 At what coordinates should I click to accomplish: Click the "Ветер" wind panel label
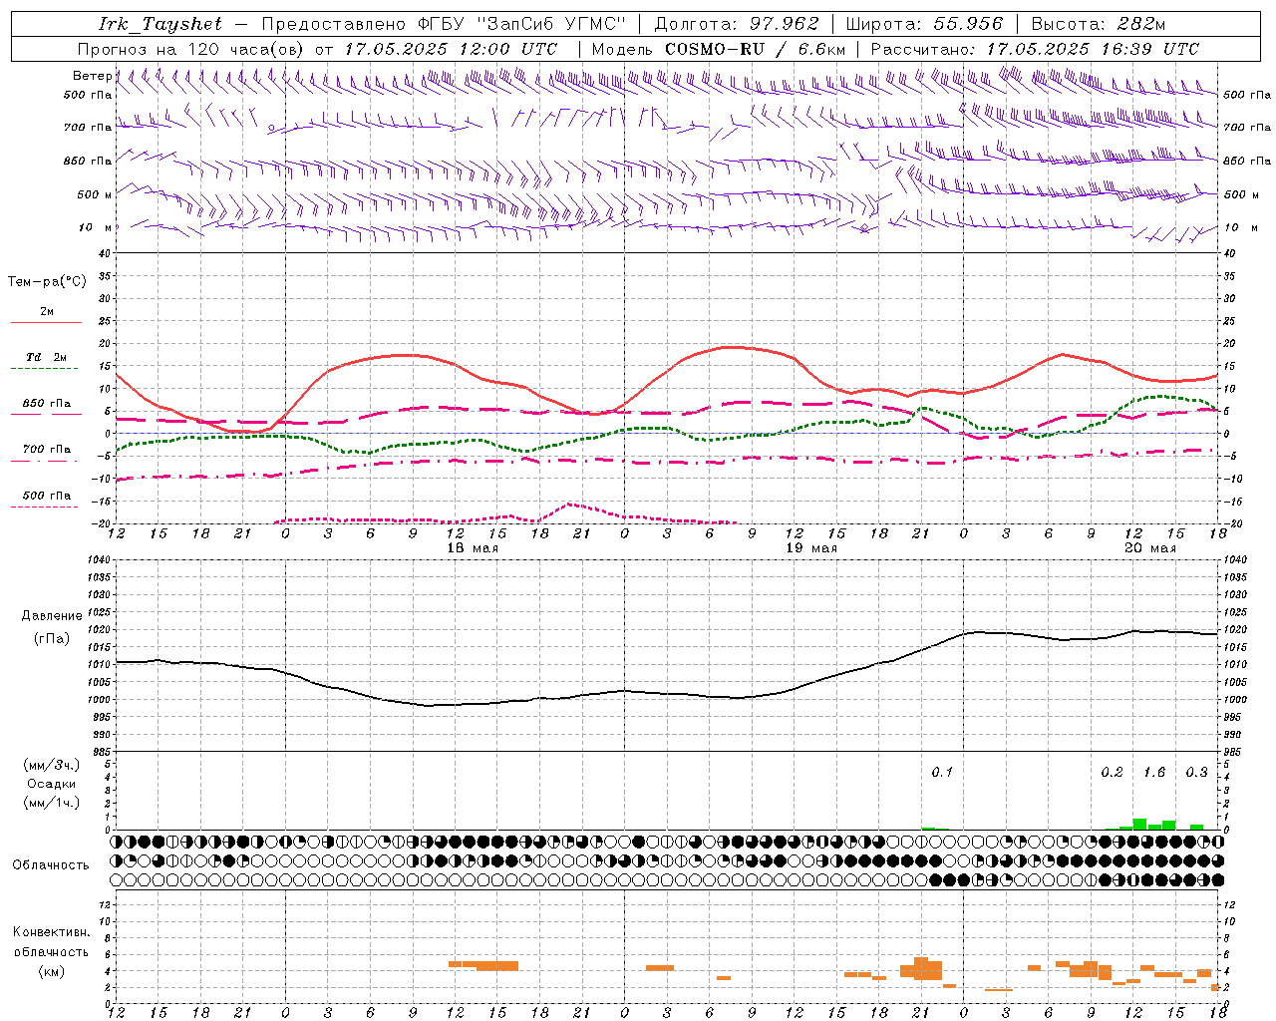pos(92,76)
